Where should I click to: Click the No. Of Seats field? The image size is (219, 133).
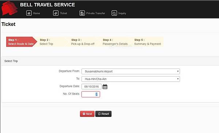pos(91,94)
